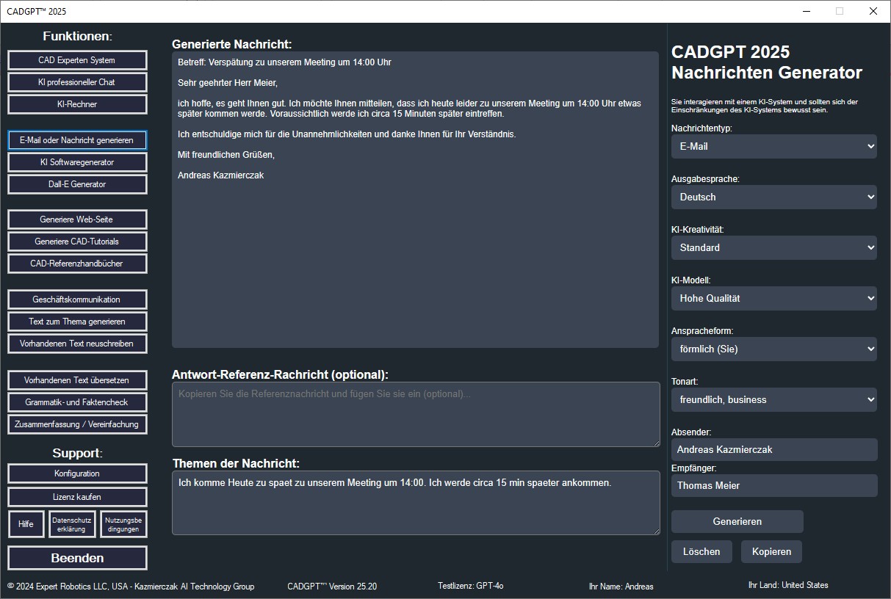Click Generiere CAD-Tutorials
The width and height of the screenshot is (891, 599).
pyautogui.click(x=77, y=242)
